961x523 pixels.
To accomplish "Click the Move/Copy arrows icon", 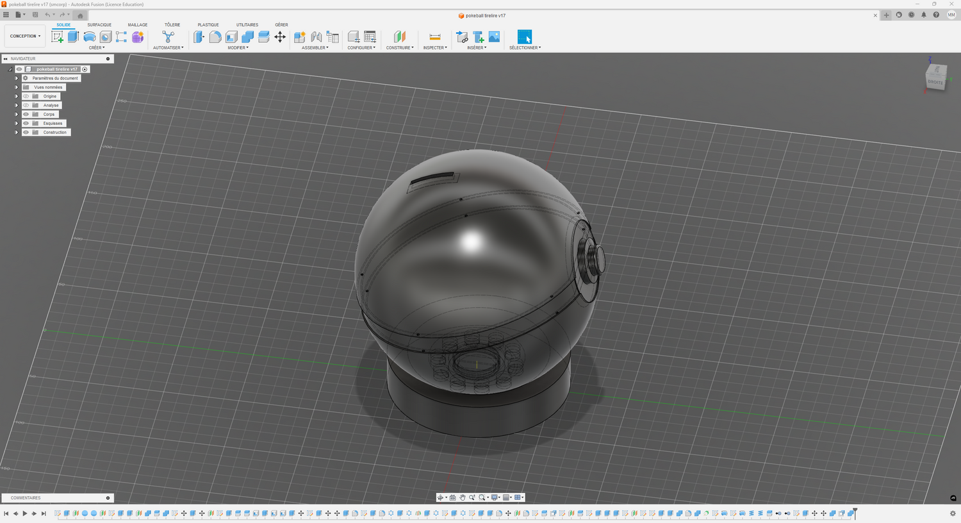I will coord(280,37).
